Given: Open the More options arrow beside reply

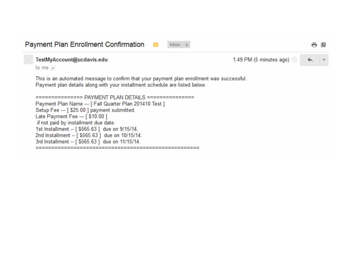Looking at the screenshot, I should tap(324, 60).
